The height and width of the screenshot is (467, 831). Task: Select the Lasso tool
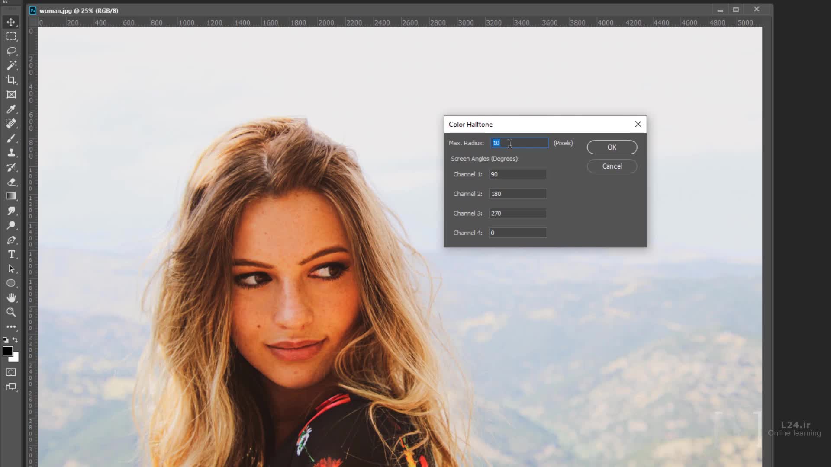11,51
